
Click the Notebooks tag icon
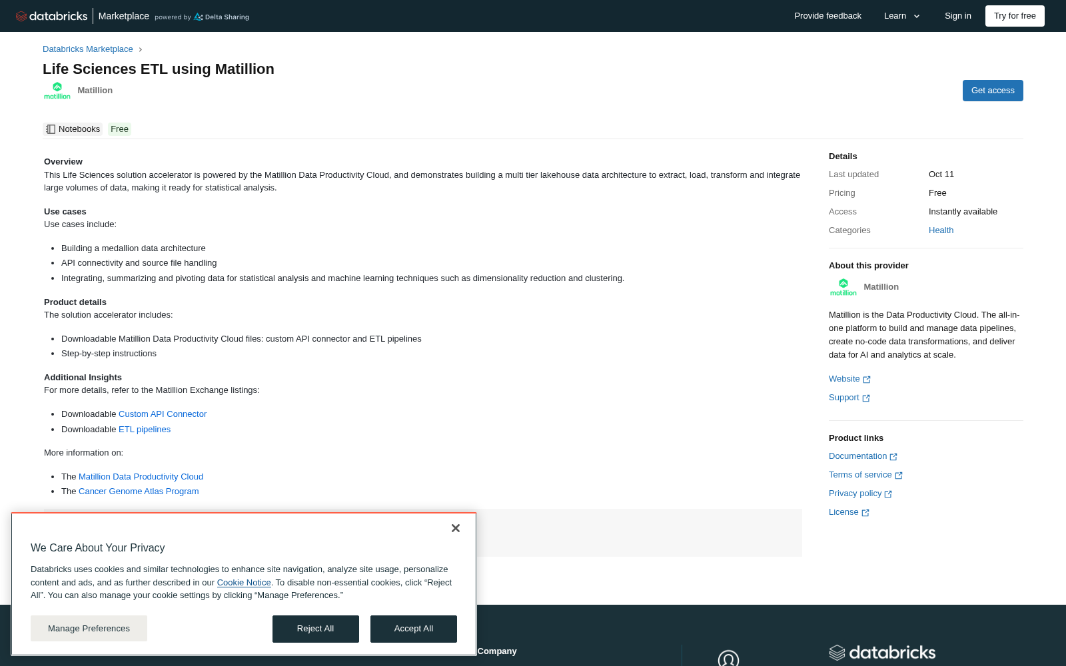click(51, 129)
